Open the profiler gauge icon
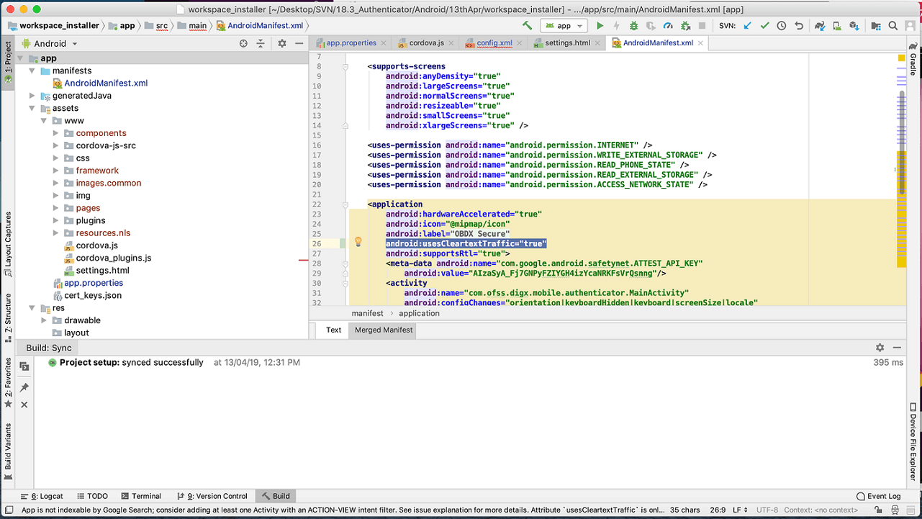This screenshot has height=519, width=922. pyautogui.click(x=668, y=26)
